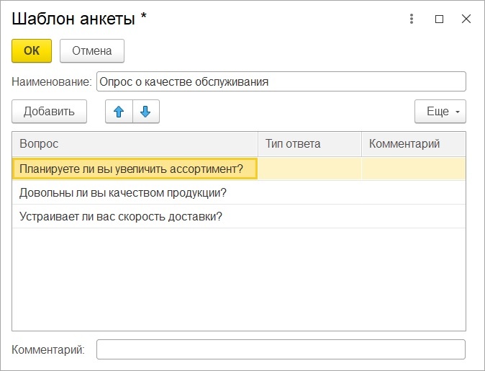Click into the Наименование text field
Image resolution: width=485 pixels, height=371 pixels.
[281, 81]
